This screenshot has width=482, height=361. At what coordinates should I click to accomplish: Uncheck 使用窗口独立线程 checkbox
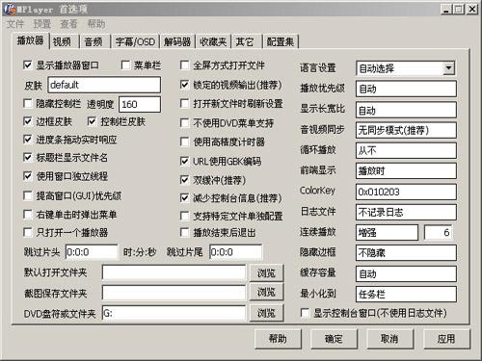point(28,176)
